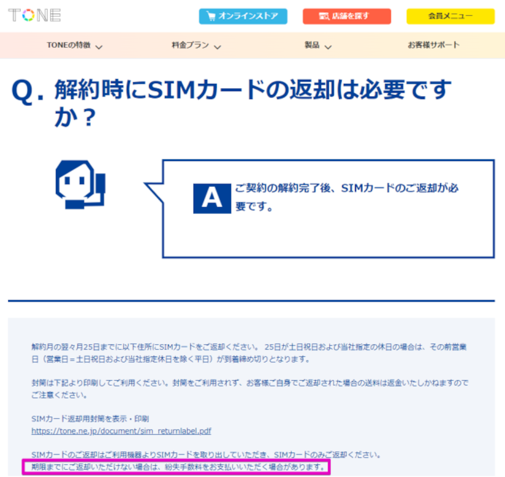Image resolution: width=505 pixels, height=477 pixels.
Task: Select text SIMカード返却用封筒を表示・印刷
Action: 90,419
